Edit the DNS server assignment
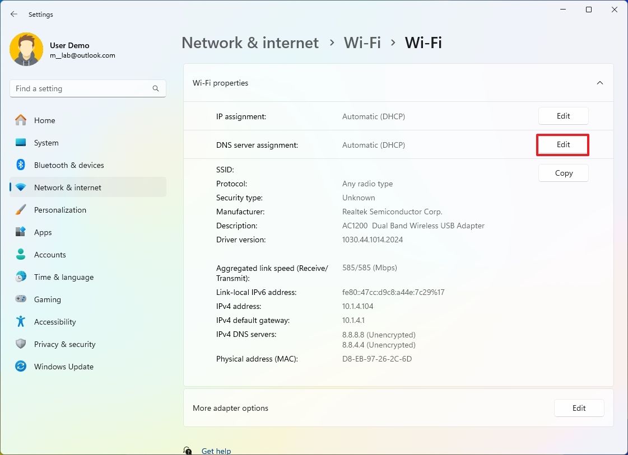Image resolution: width=628 pixels, height=455 pixels. tap(562, 144)
